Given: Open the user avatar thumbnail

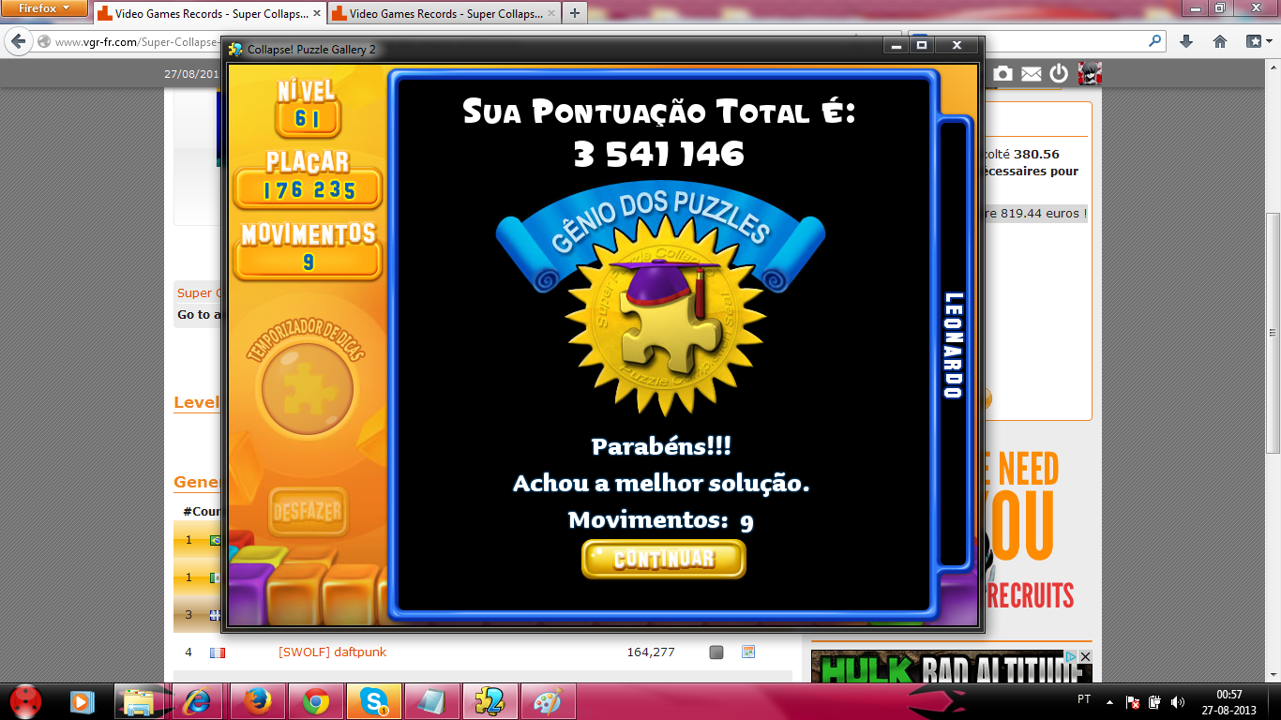Looking at the screenshot, I should pos(1090,73).
